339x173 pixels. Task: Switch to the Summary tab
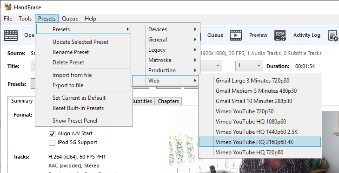click(x=21, y=101)
